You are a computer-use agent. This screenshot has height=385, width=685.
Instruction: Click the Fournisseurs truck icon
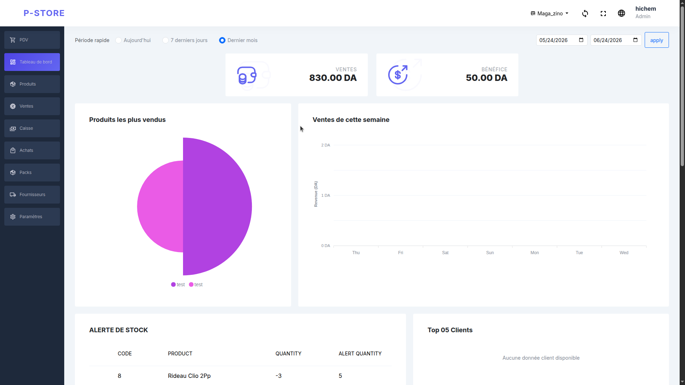tap(13, 195)
